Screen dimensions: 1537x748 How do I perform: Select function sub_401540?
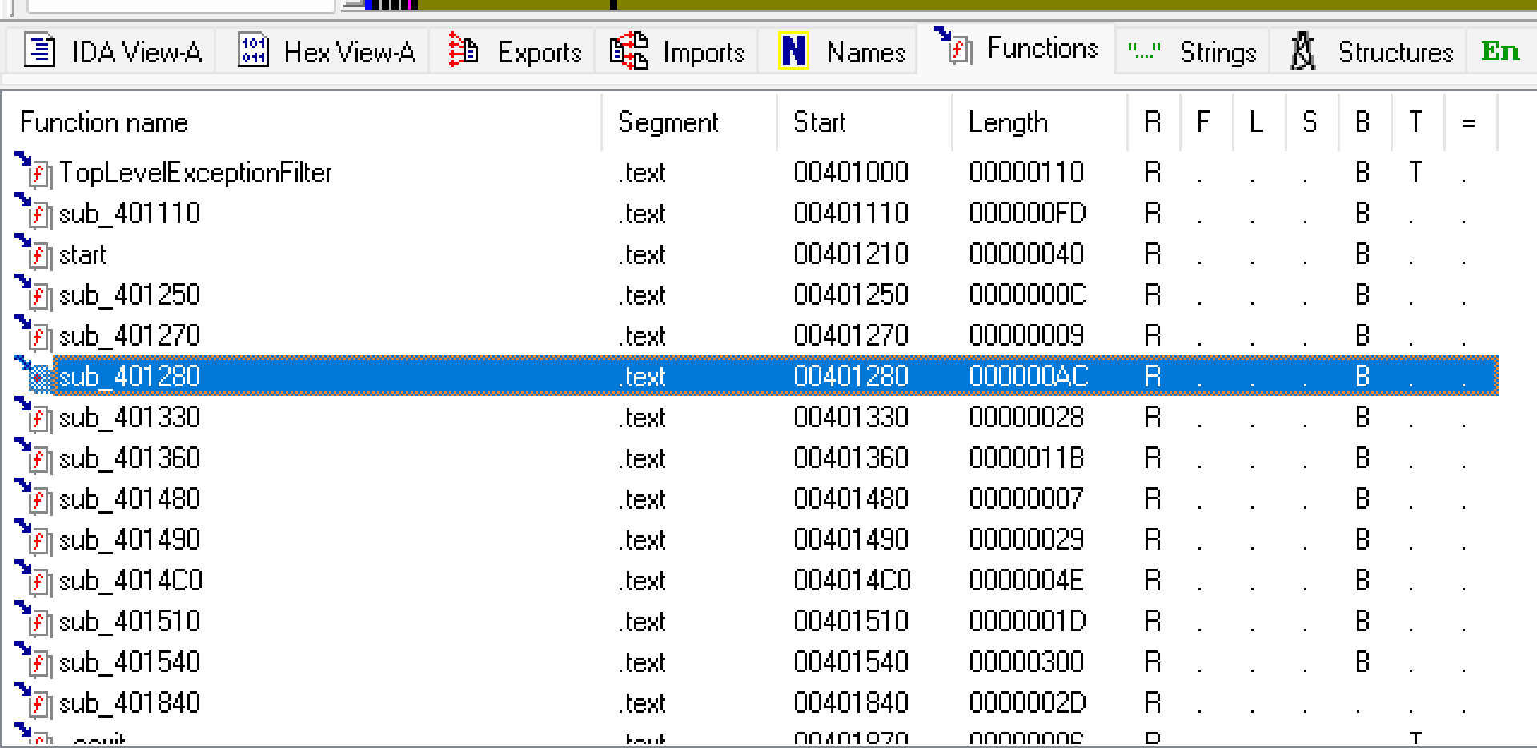point(130,662)
